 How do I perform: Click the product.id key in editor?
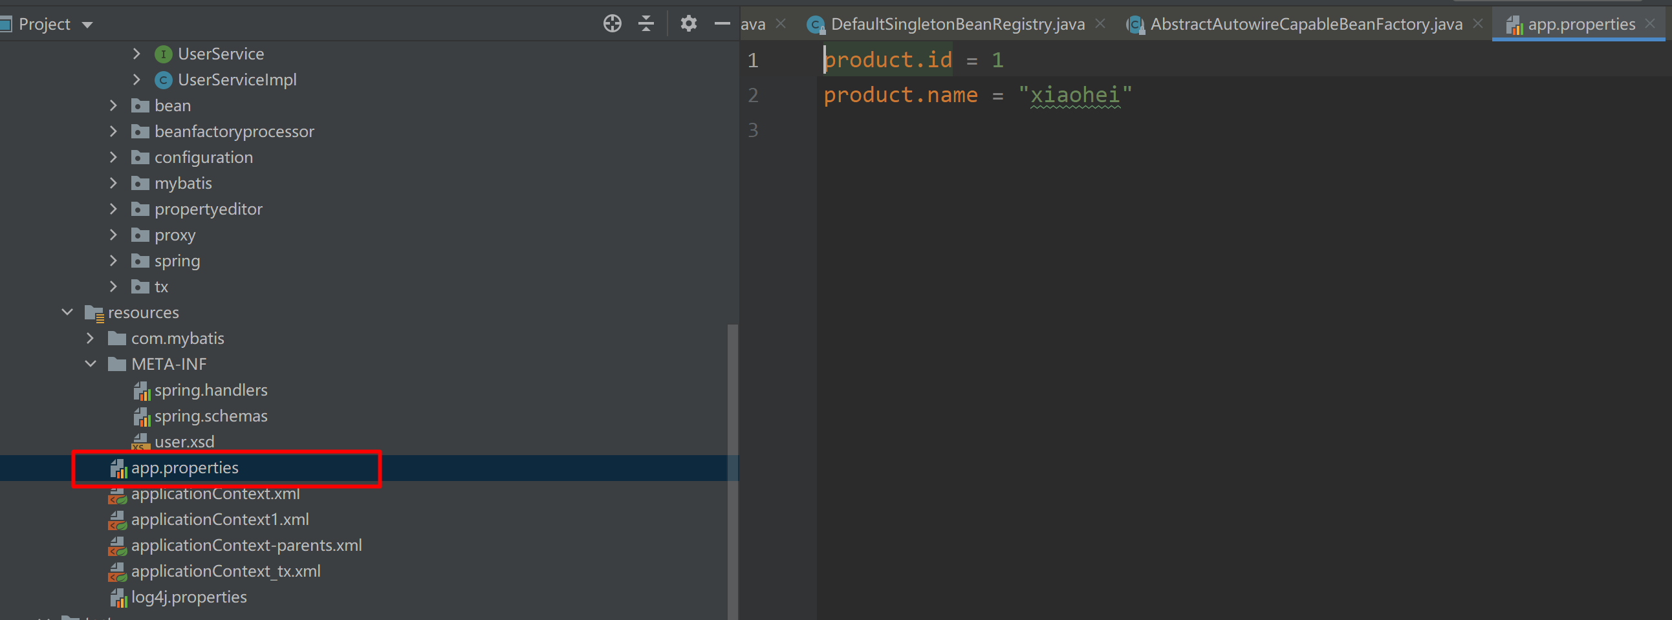[x=888, y=60]
